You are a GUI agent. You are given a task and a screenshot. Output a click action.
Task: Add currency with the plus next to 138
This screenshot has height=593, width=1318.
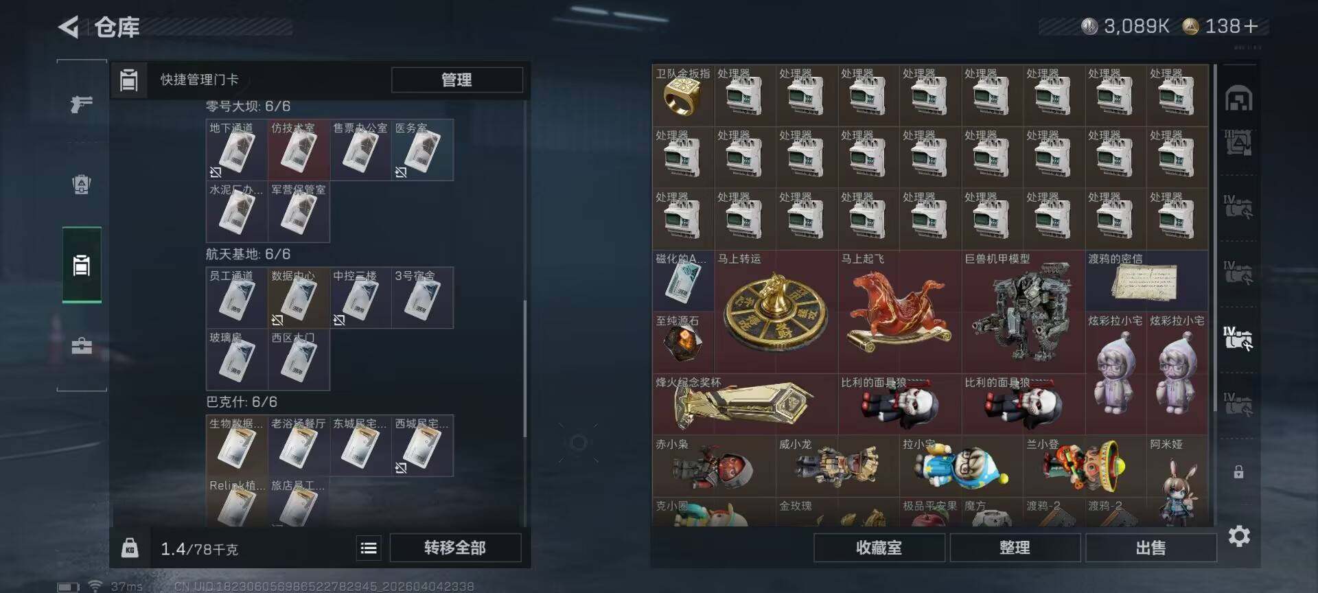coord(1251,27)
